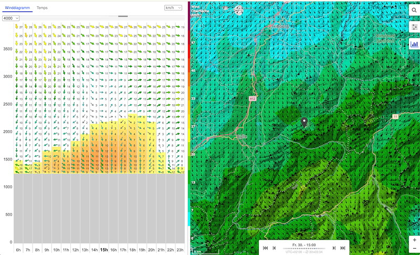
Task: Click the 2000 altitude axis label
Action: [8, 132]
